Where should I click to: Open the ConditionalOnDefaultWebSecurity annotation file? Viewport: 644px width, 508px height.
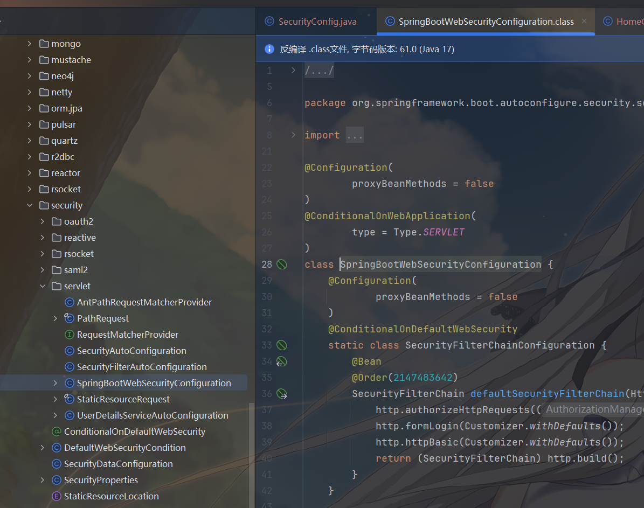pyautogui.click(x=134, y=432)
